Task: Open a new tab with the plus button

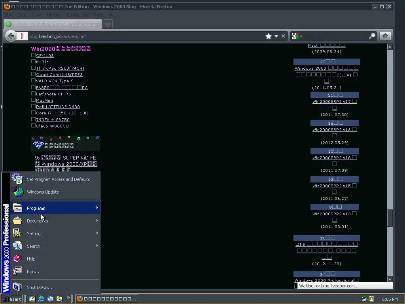Action: (108, 24)
